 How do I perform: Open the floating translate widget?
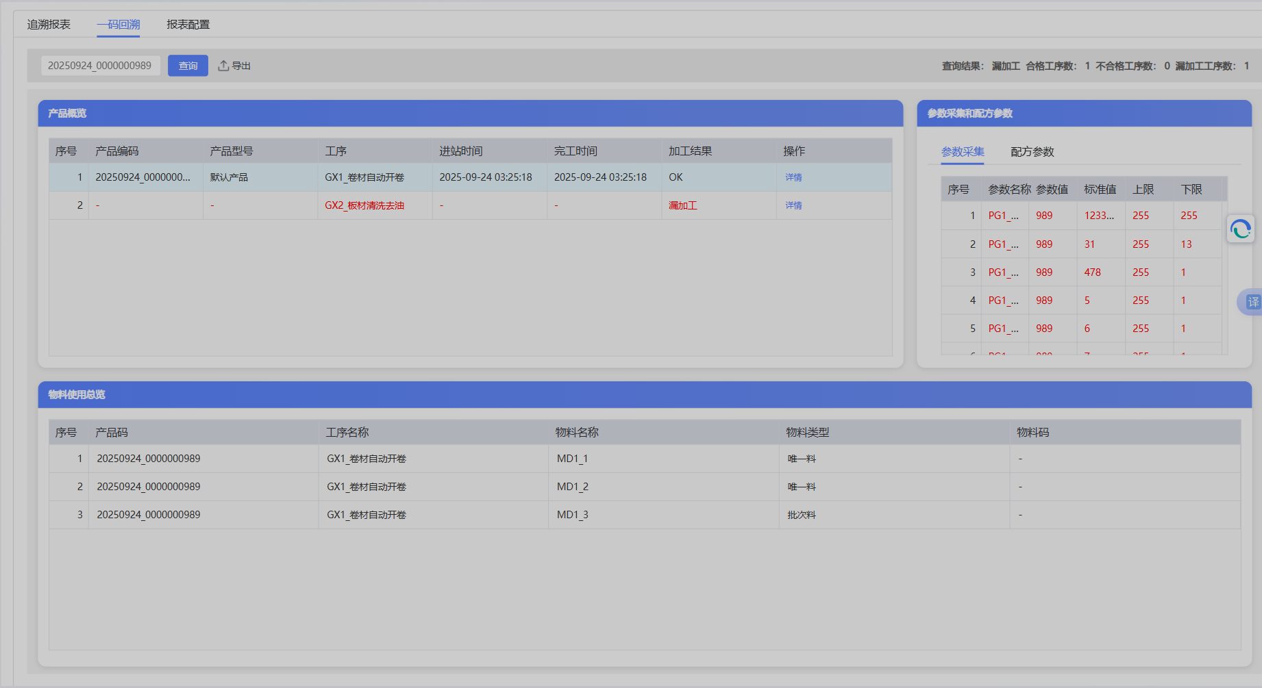[x=1251, y=302]
